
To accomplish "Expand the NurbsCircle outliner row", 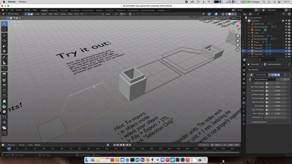I will coord(249,36).
